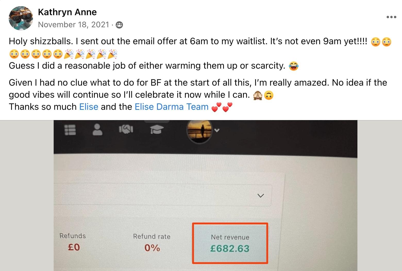Click the Refund rate label

tap(152, 237)
